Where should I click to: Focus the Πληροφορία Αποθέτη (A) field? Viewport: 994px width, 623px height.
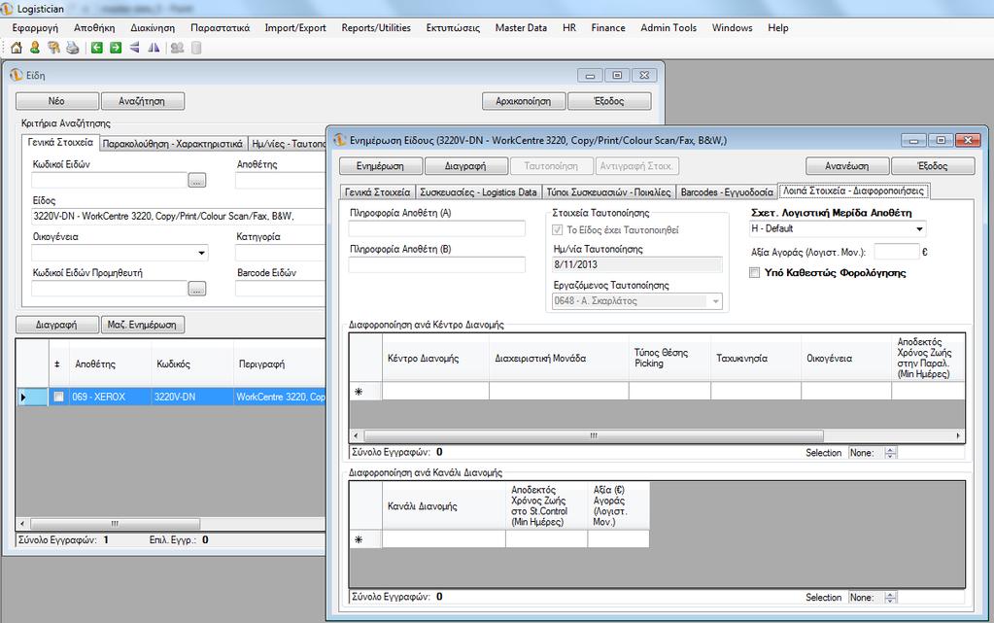click(437, 228)
